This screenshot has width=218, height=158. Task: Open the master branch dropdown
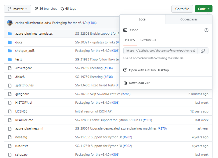click(x=18, y=9)
